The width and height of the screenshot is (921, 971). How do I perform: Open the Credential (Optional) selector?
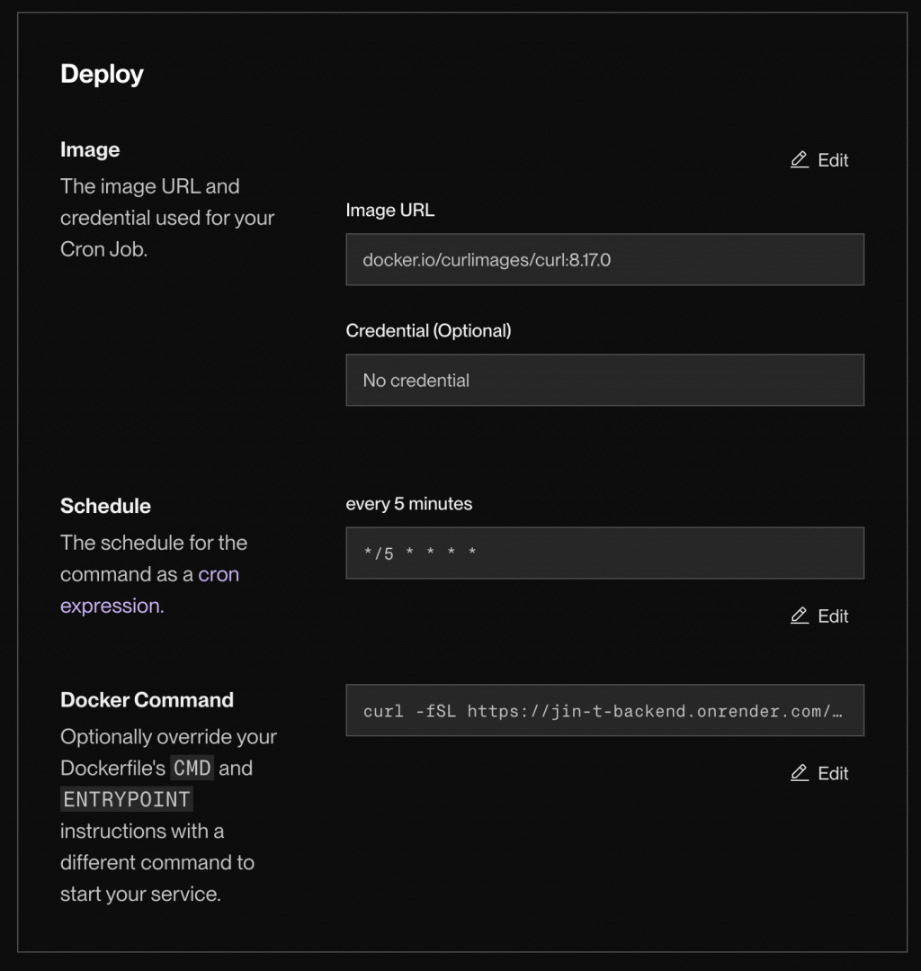(x=604, y=380)
